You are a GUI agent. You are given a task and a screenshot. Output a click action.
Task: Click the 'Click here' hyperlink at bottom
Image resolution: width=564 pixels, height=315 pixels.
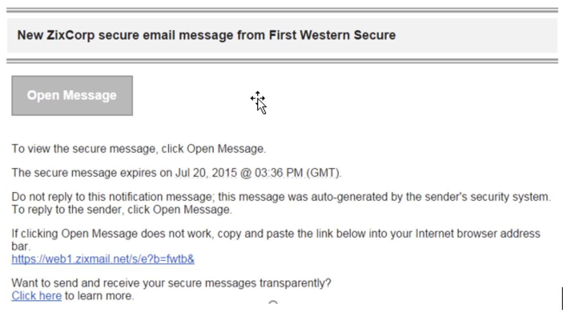coord(36,296)
